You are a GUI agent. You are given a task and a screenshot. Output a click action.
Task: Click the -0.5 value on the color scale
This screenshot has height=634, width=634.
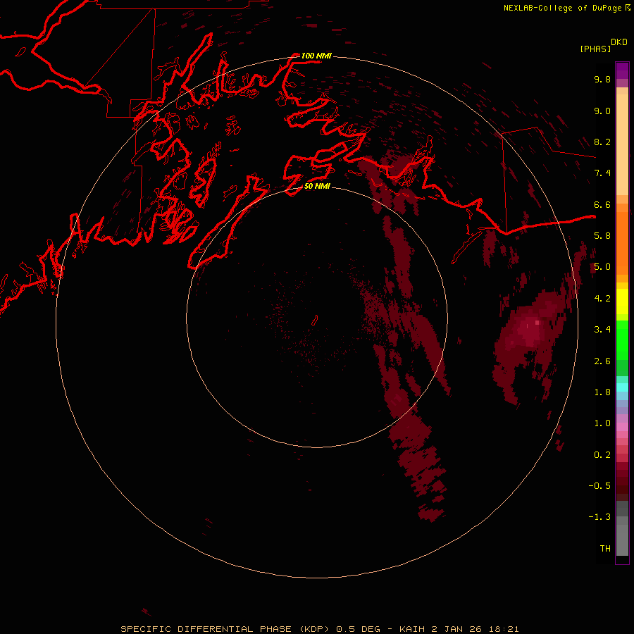[x=599, y=486]
